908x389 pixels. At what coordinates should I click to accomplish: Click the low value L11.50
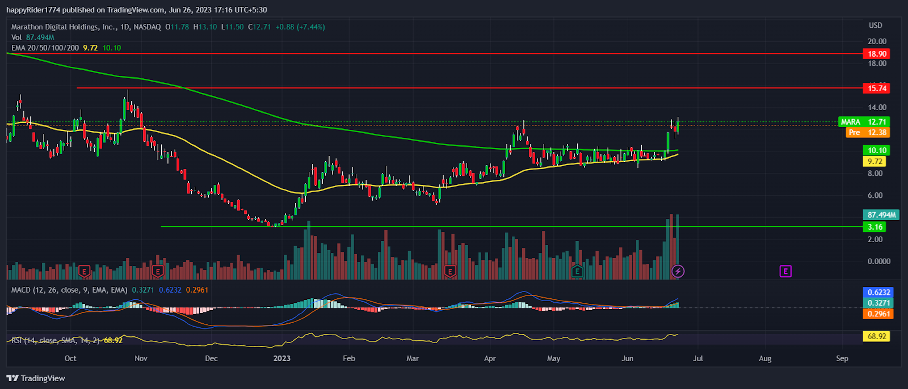tap(232, 27)
